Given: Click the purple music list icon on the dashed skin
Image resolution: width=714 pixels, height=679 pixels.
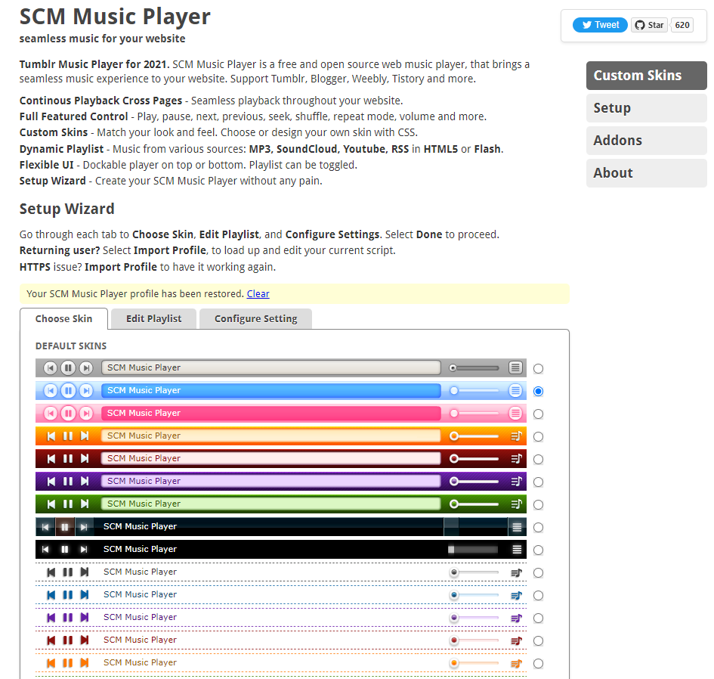Looking at the screenshot, I should [516, 619].
